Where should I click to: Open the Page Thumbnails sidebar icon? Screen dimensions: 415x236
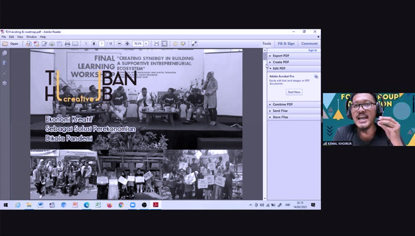4,53
